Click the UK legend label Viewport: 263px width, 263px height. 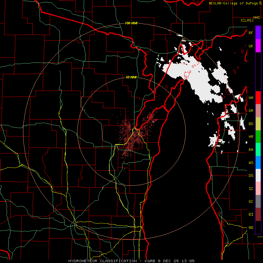click(251, 46)
